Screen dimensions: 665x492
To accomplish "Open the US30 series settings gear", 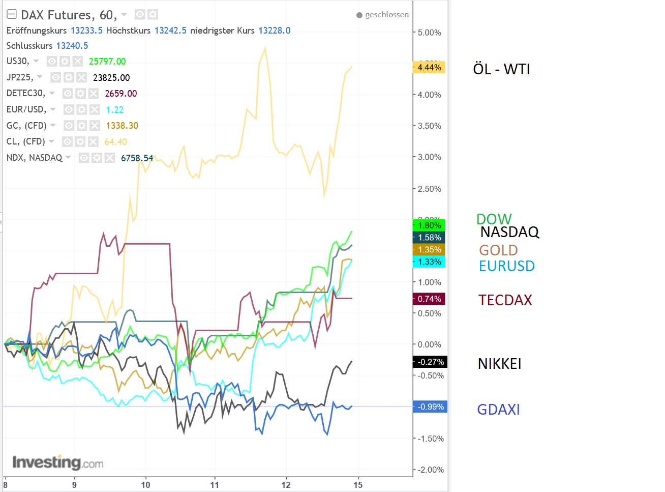I will click(64, 61).
